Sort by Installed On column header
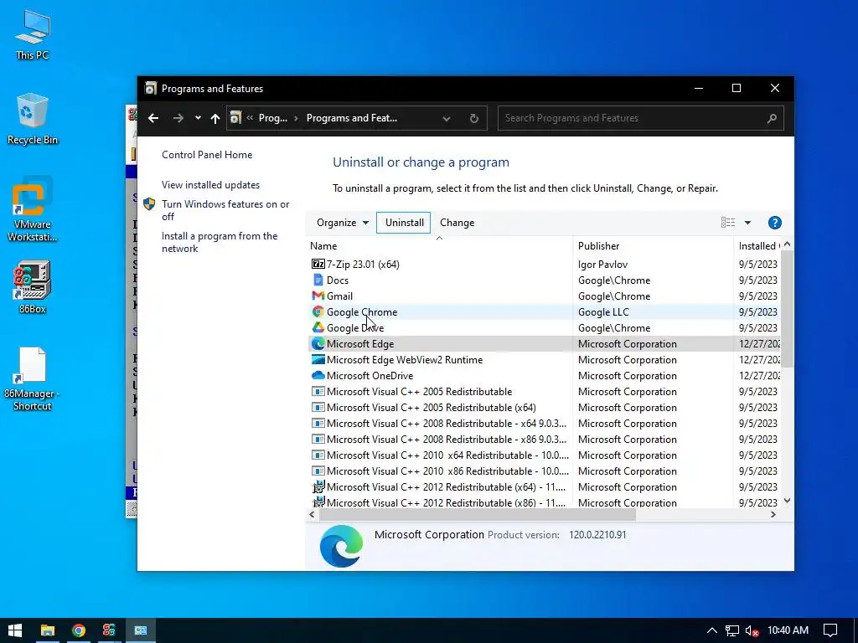Screen dimensions: 858x643 757,246
